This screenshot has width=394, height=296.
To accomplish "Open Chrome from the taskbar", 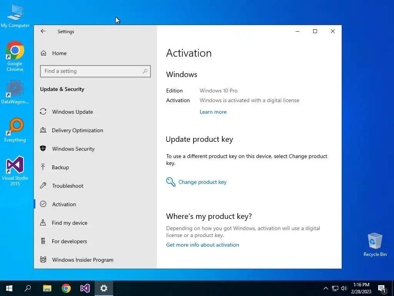I will click(x=66, y=288).
